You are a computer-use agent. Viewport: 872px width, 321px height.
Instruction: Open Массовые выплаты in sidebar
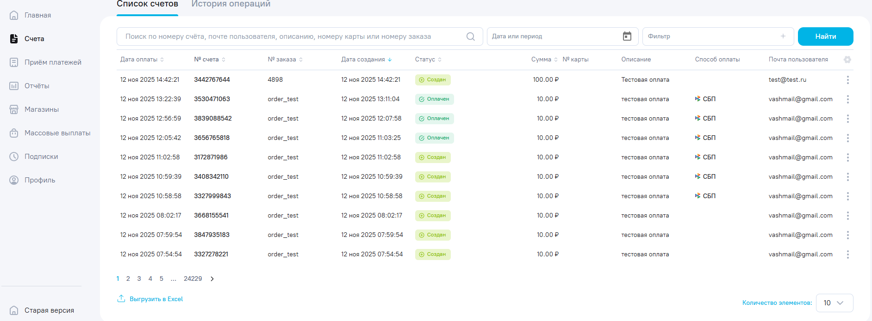pyautogui.click(x=57, y=133)
